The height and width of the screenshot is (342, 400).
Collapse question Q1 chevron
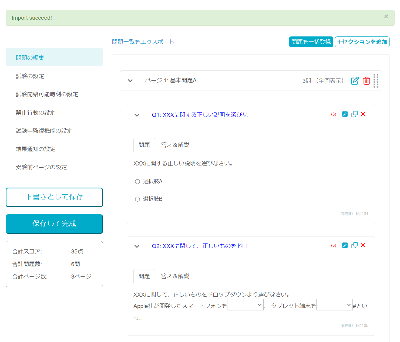137,115
